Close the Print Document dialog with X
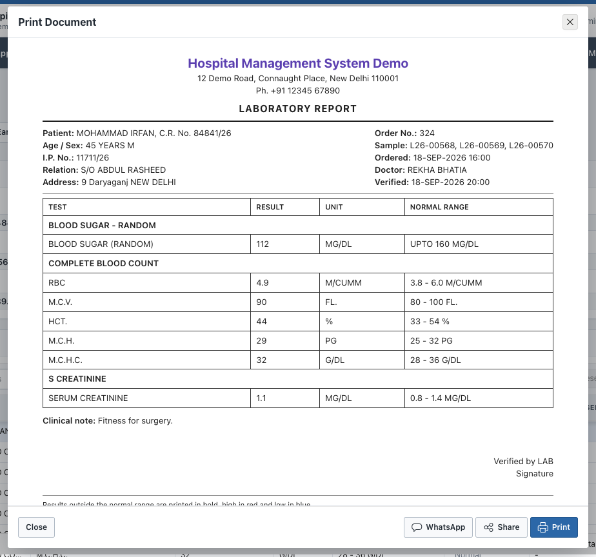This screenshot has width=596, height=557. click(570, 22)
